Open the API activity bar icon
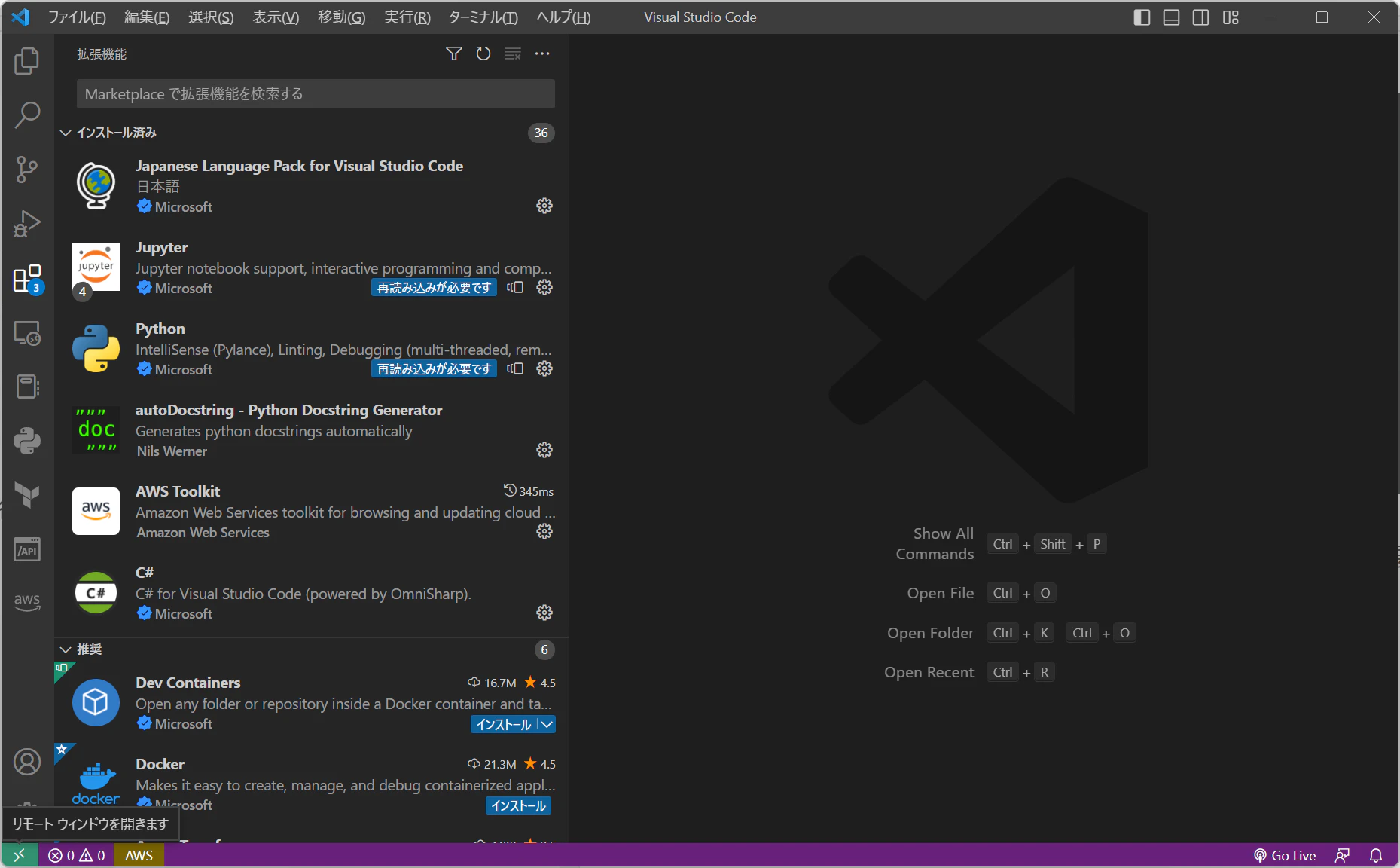This screenshot has height=868, width=1400. [27, 549]
